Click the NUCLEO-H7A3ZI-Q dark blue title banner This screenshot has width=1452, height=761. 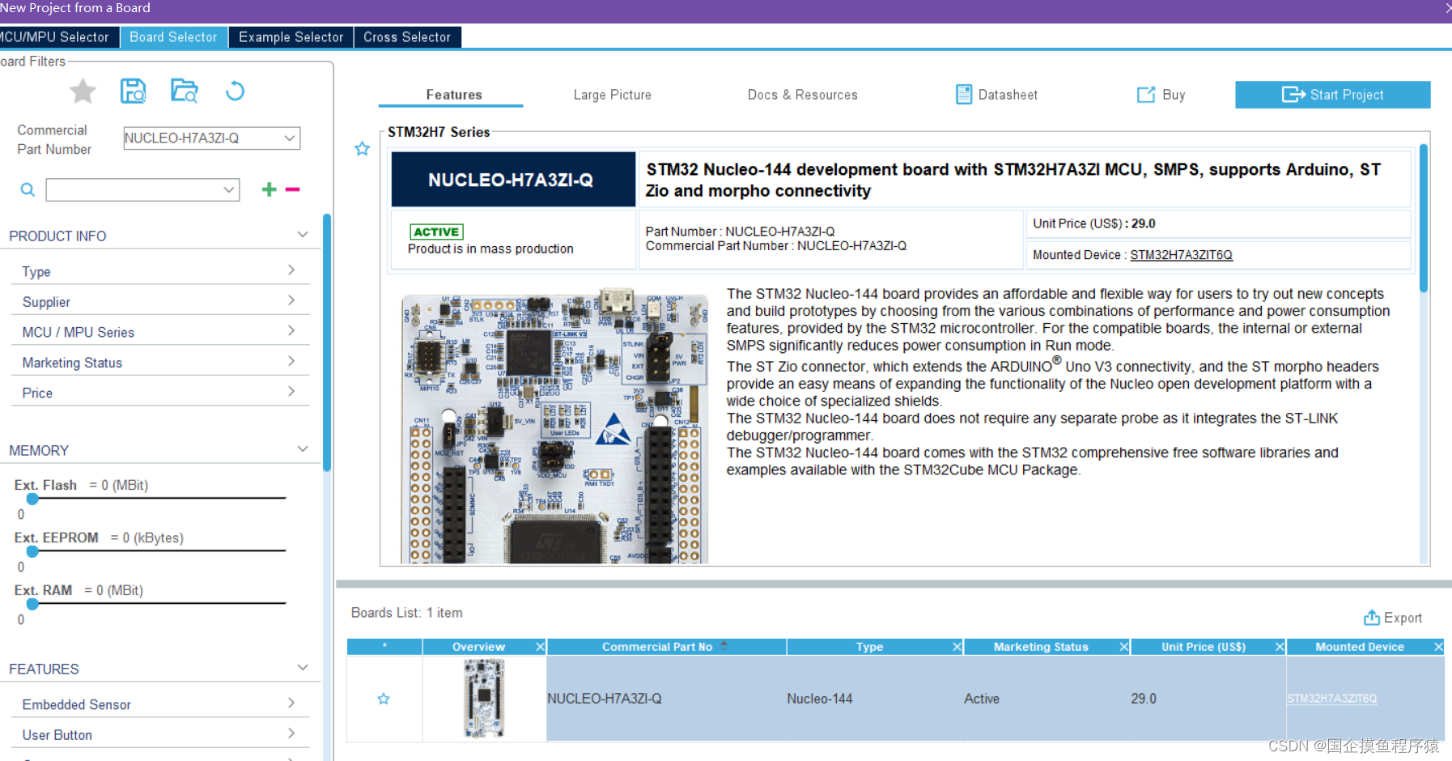pos(513,180)
